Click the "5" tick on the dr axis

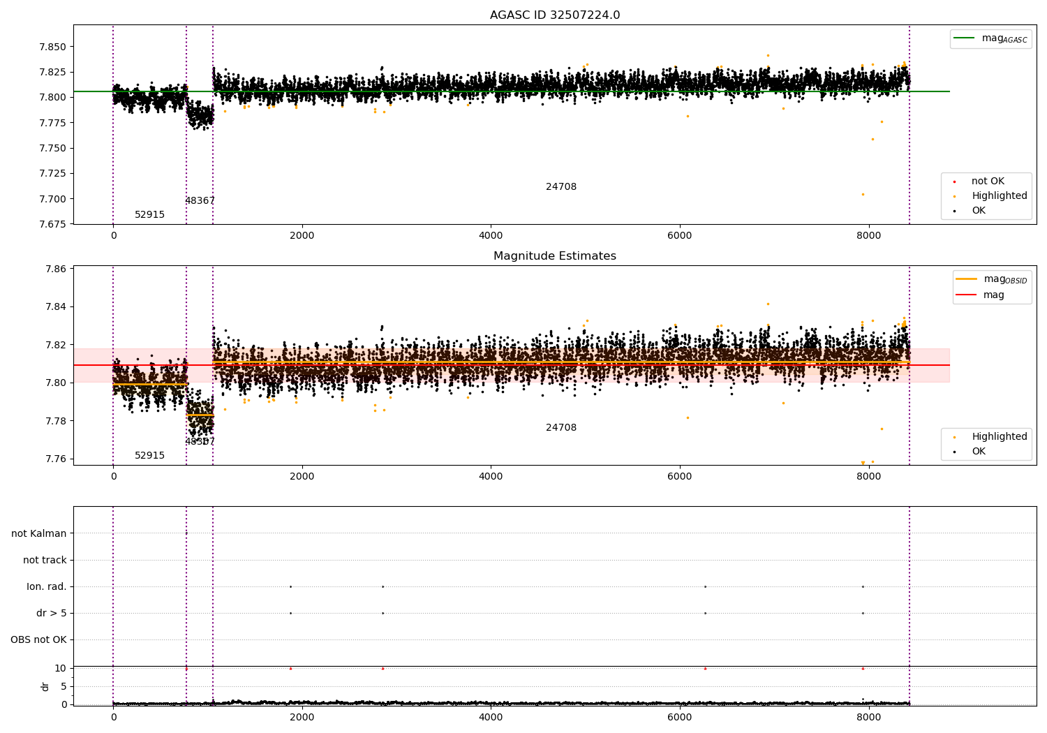[64, 686]
